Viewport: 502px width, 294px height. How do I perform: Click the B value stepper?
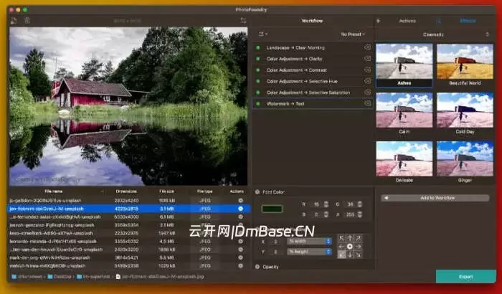pos(326,214)
